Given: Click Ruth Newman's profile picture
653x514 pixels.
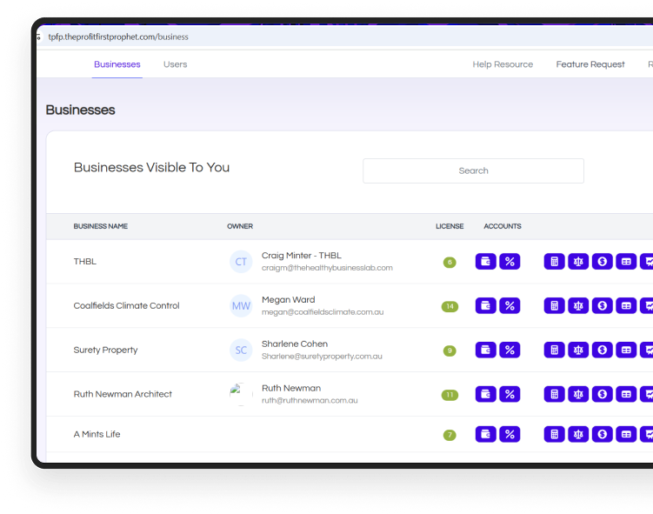Looking at the screenshot, I should 241,394.
